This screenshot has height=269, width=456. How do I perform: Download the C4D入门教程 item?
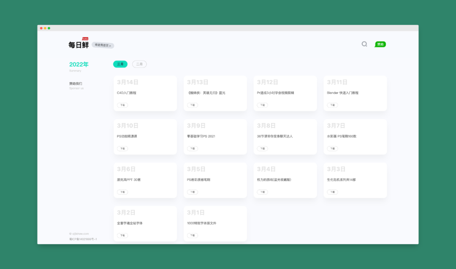(x=122, y=105)
